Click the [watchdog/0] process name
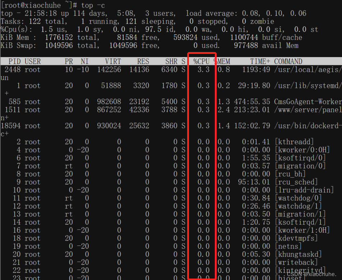The height and width of the screenshot is (280, 342). point(299,198)
